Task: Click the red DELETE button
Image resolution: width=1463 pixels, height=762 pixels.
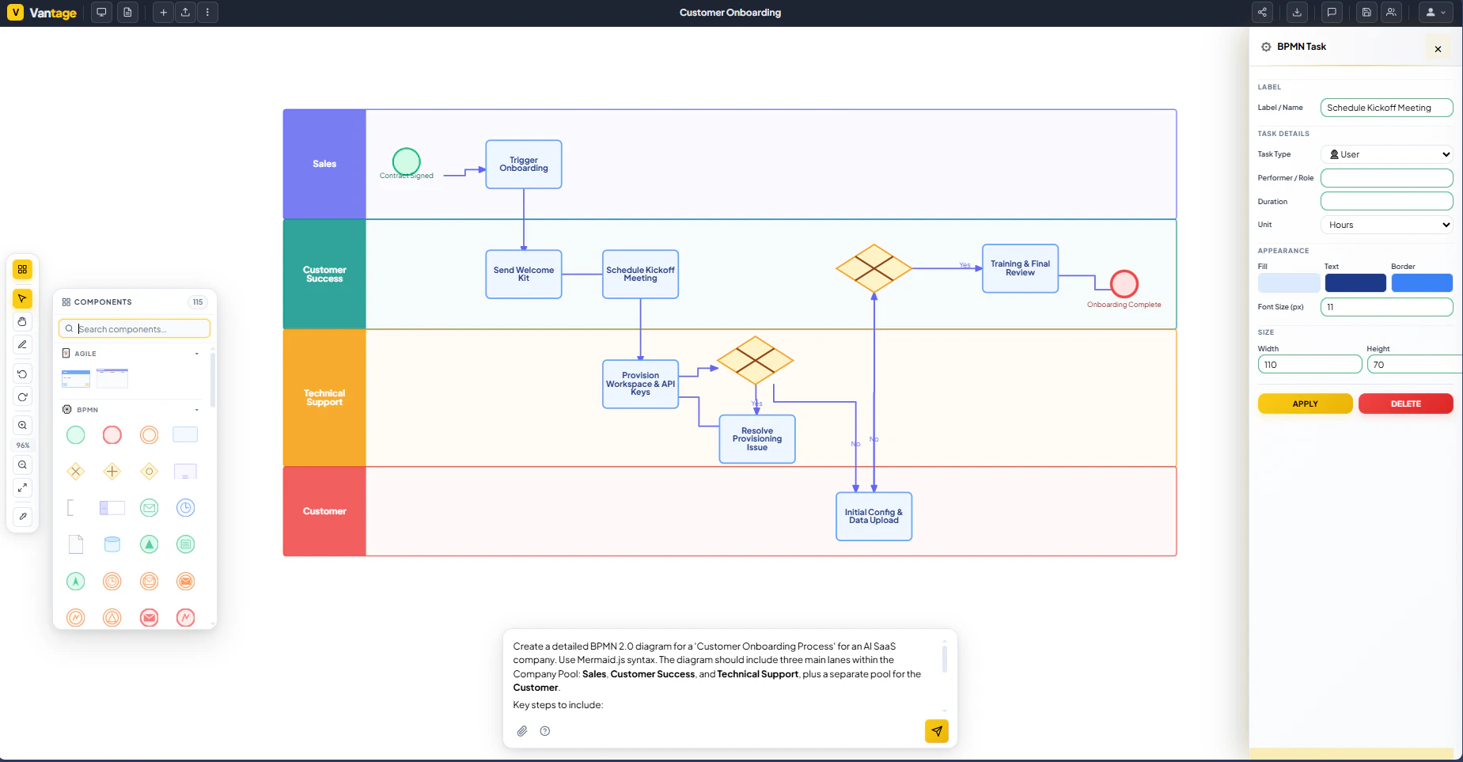Action: [1405, 404]
